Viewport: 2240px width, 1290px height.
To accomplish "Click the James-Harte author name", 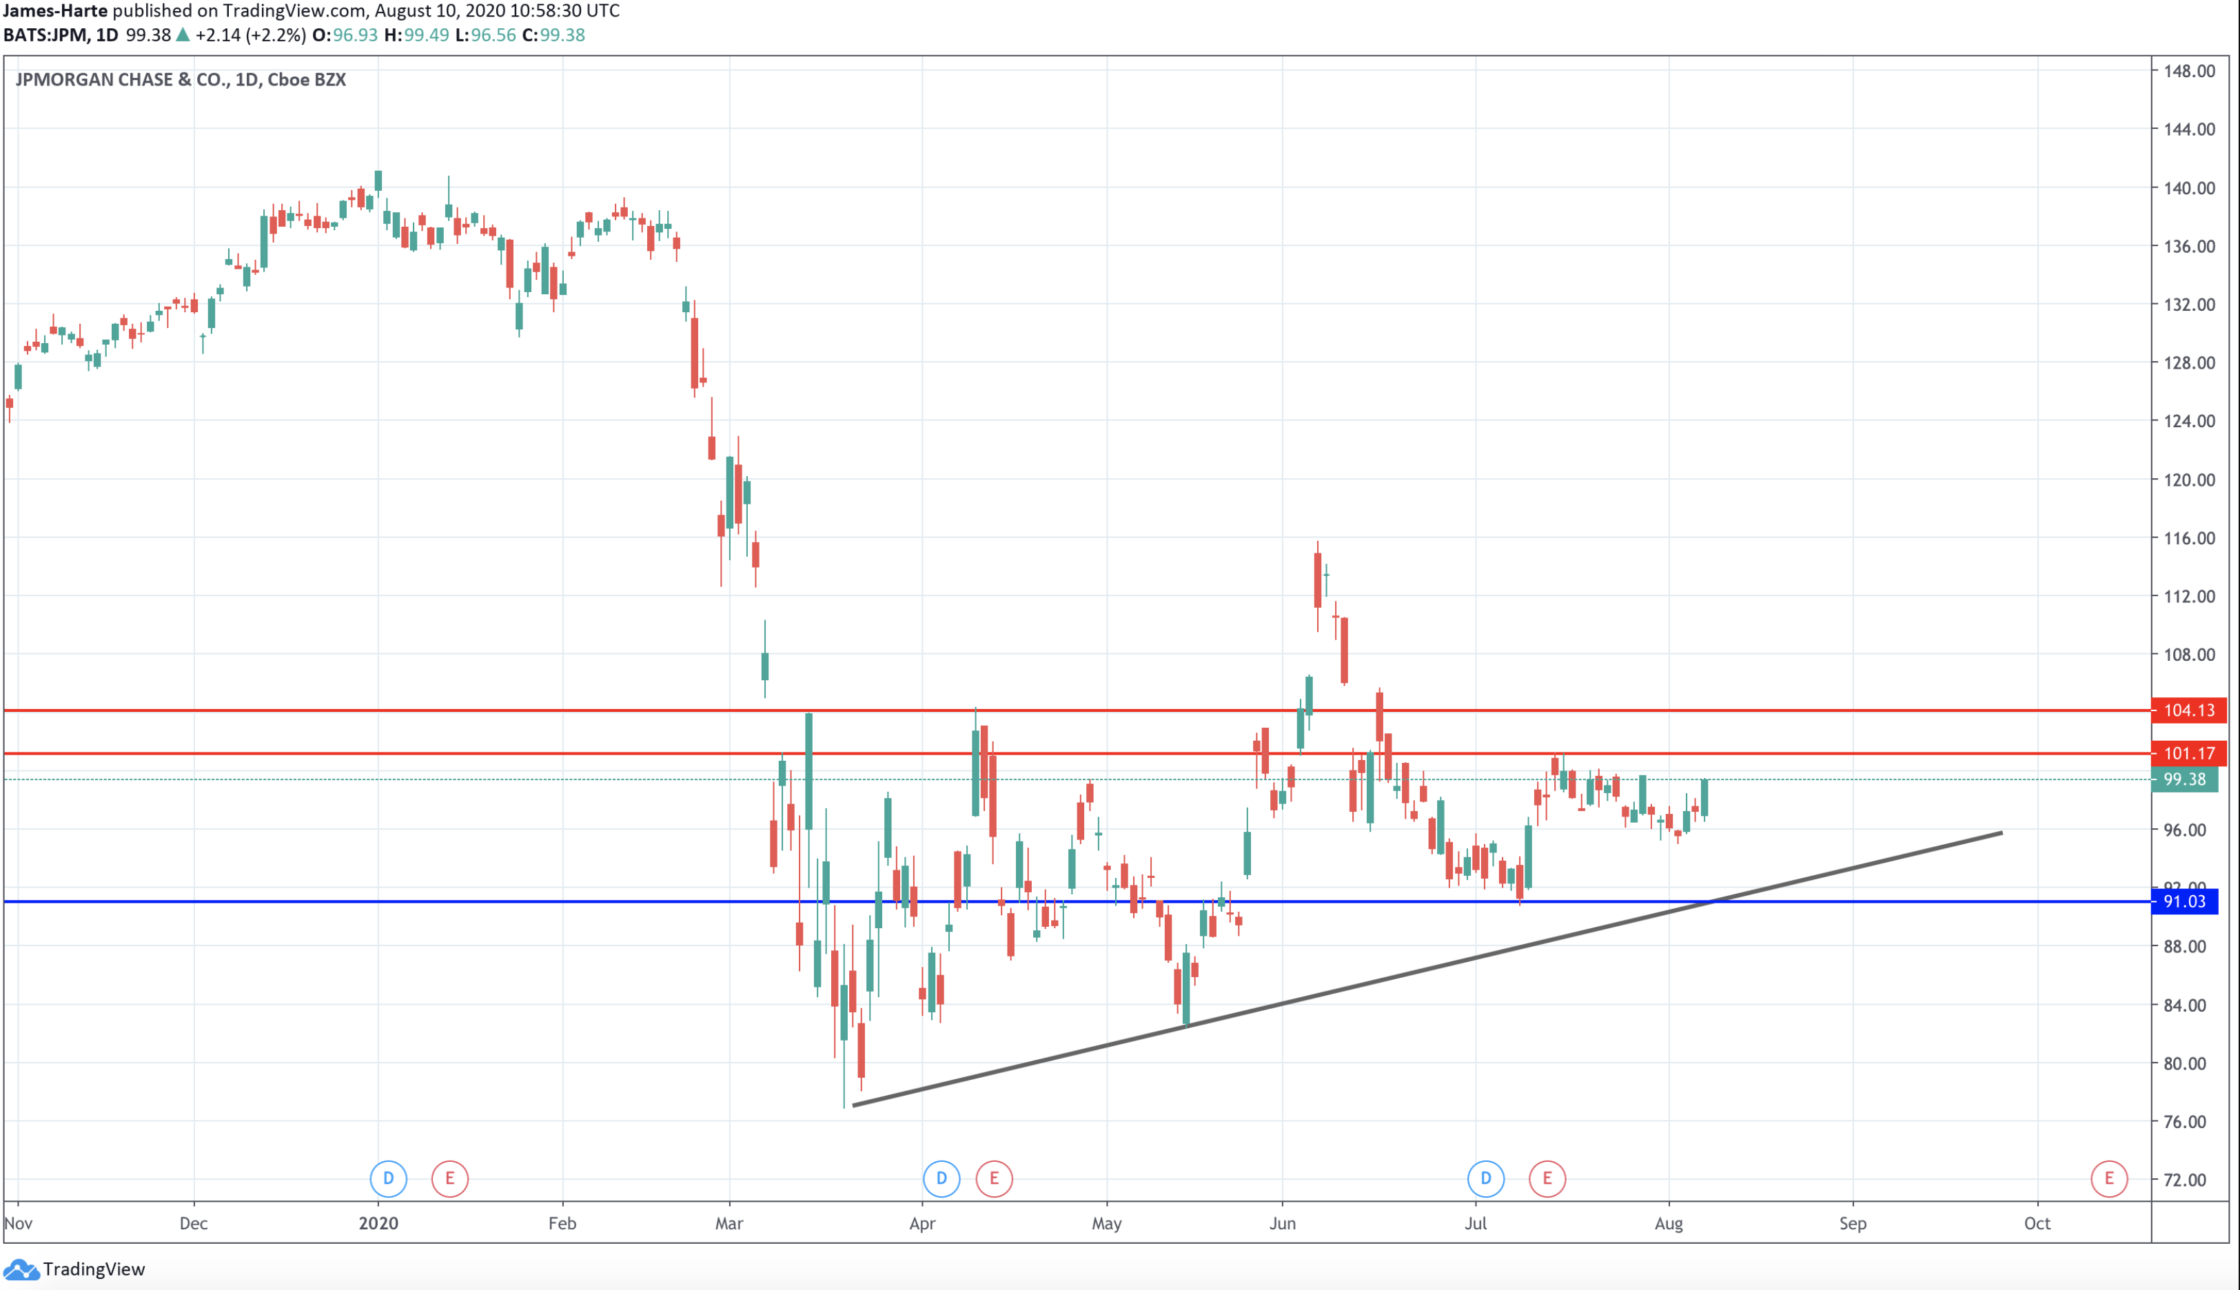I will [55, 10].
